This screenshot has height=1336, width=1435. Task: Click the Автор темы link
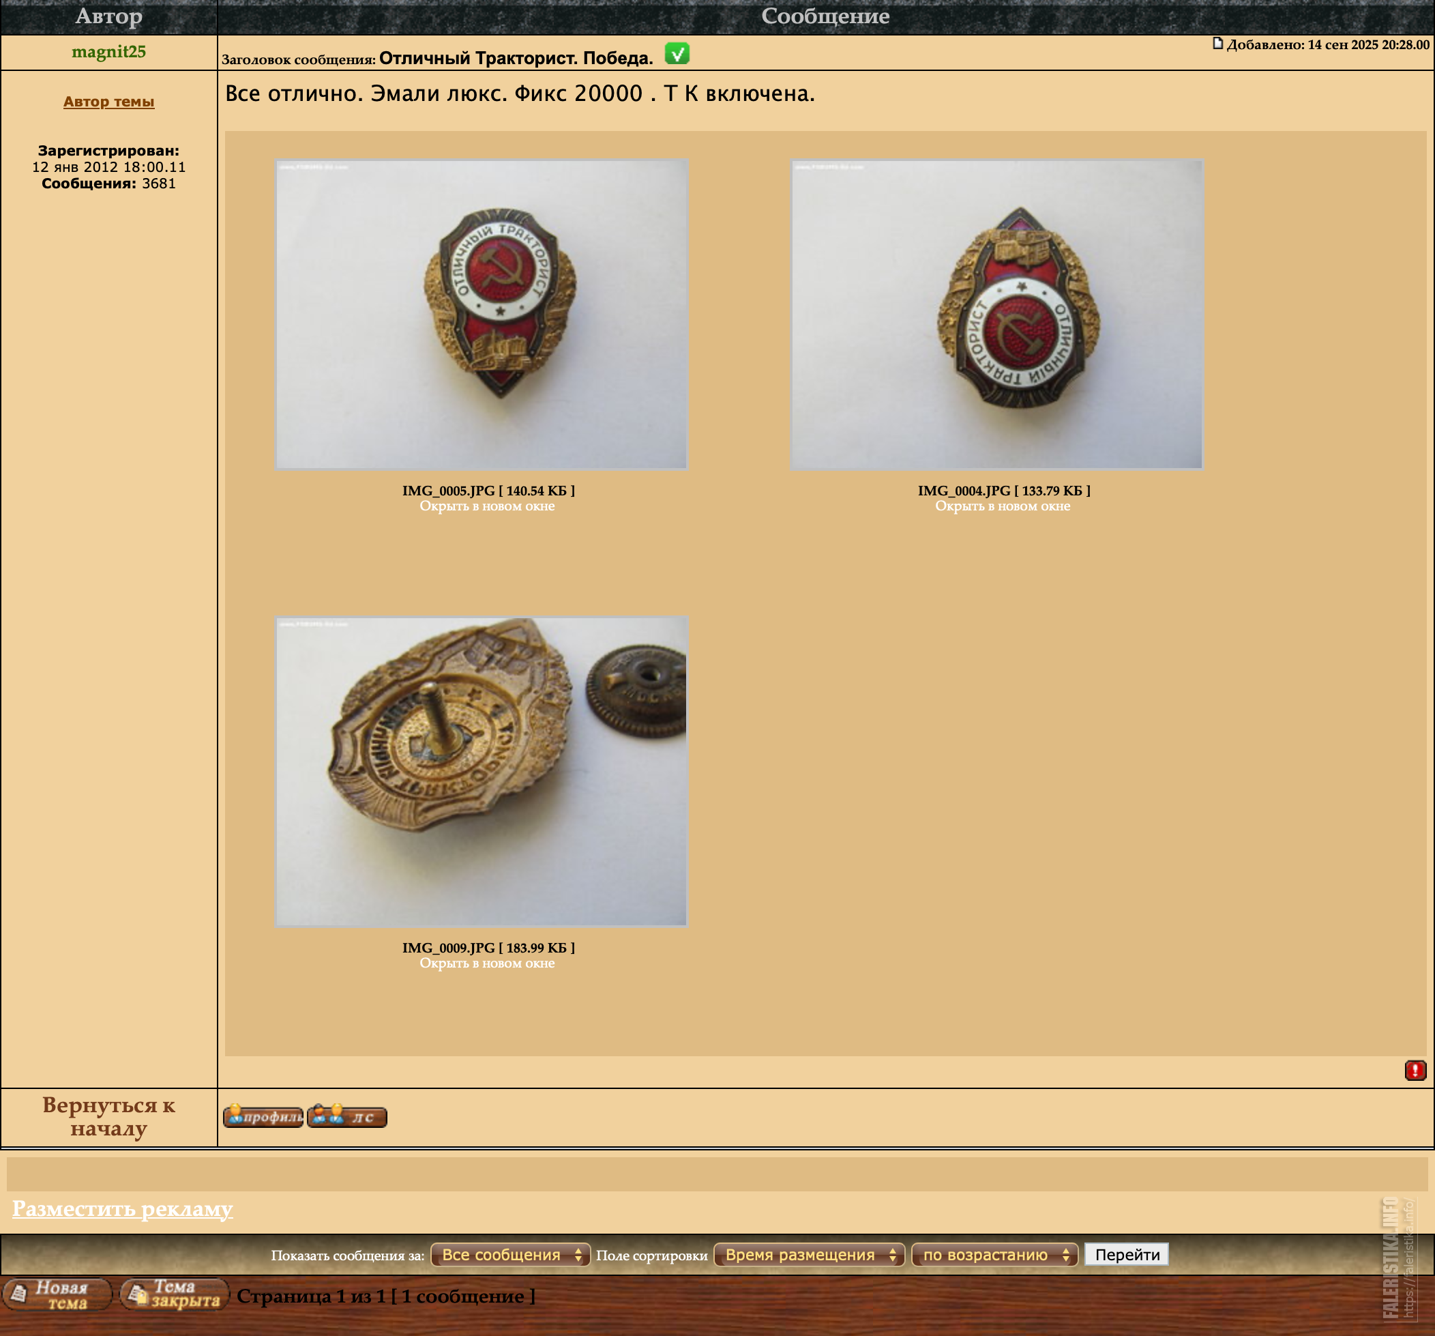click(108, 102)
